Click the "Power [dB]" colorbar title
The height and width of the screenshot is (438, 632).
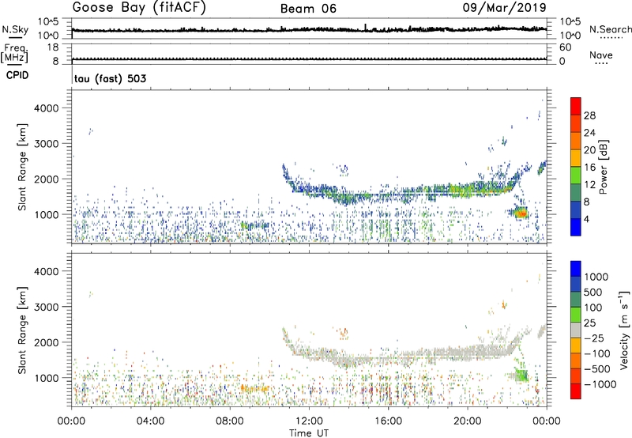tap(603, 167)
